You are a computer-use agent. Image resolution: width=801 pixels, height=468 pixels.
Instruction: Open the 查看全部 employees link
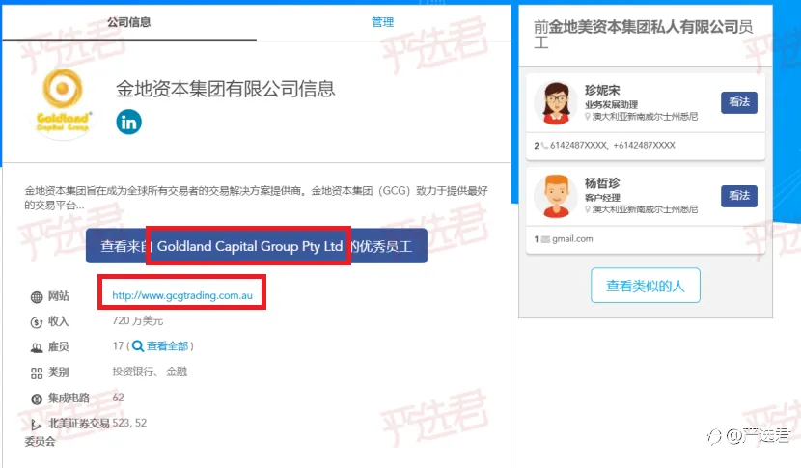click(168, 346)
